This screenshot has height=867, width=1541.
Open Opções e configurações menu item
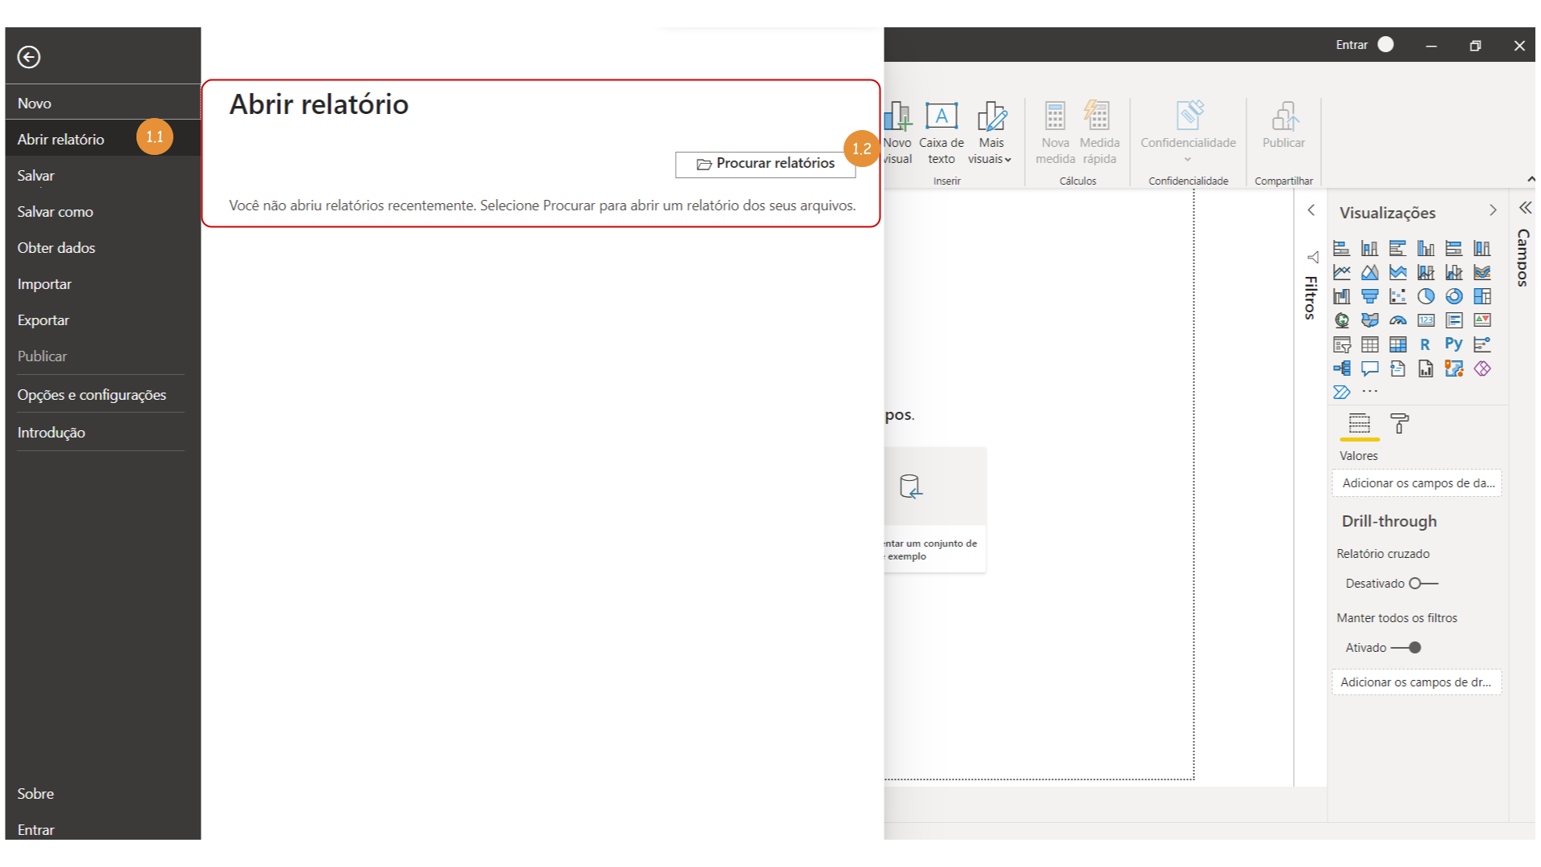click(x=91, y=395)
